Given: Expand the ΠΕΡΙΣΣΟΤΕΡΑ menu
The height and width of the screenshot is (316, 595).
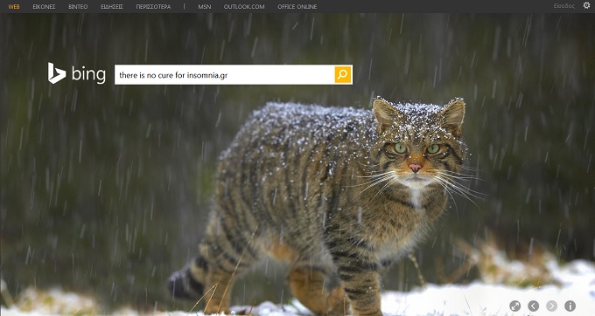Looking at the screenshot, I should (x=153, y=6).
